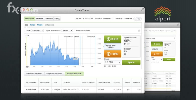
Task: Click Купить in the background window
Action: (x=169, y=59)
